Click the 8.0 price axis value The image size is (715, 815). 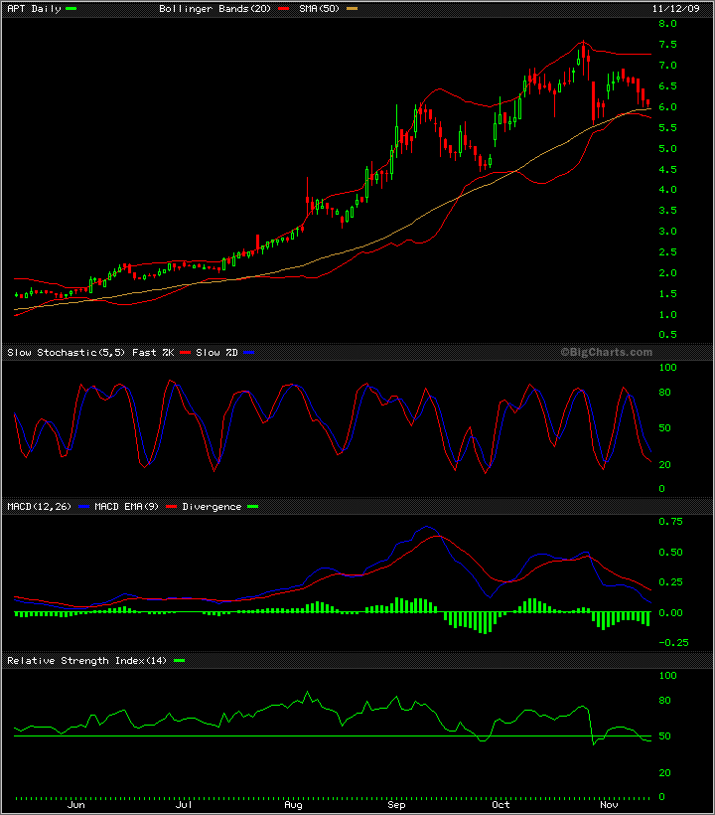click(667, 24)
